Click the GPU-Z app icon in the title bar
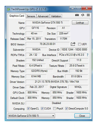97x127 pixels. coord(9,9)
